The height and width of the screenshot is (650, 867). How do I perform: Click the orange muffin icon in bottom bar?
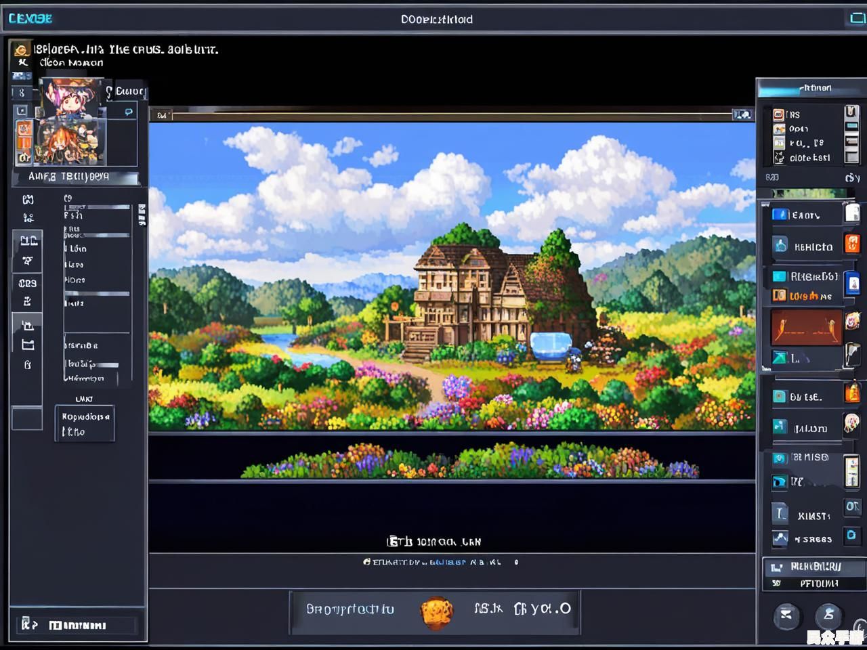[436, 612]
